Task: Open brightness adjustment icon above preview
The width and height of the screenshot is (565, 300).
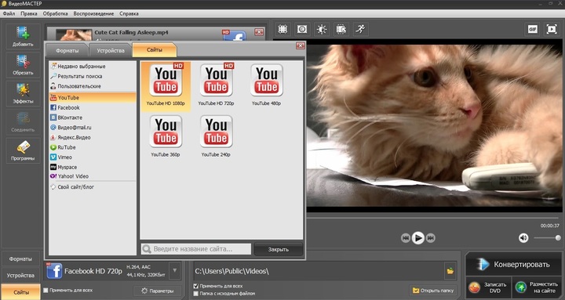Action: point(322,29)
